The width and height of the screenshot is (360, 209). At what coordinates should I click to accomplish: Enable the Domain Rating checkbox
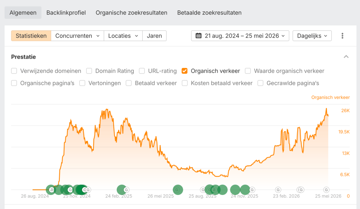click(x=89, y=71)
